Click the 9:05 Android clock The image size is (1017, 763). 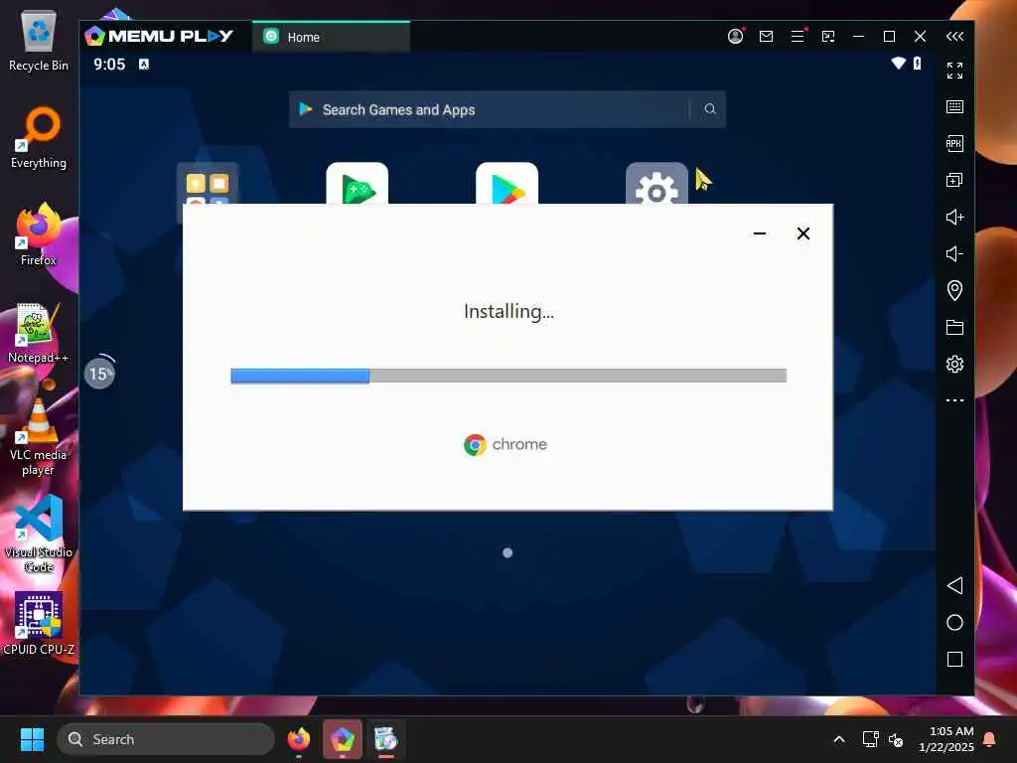pos(109,65)
